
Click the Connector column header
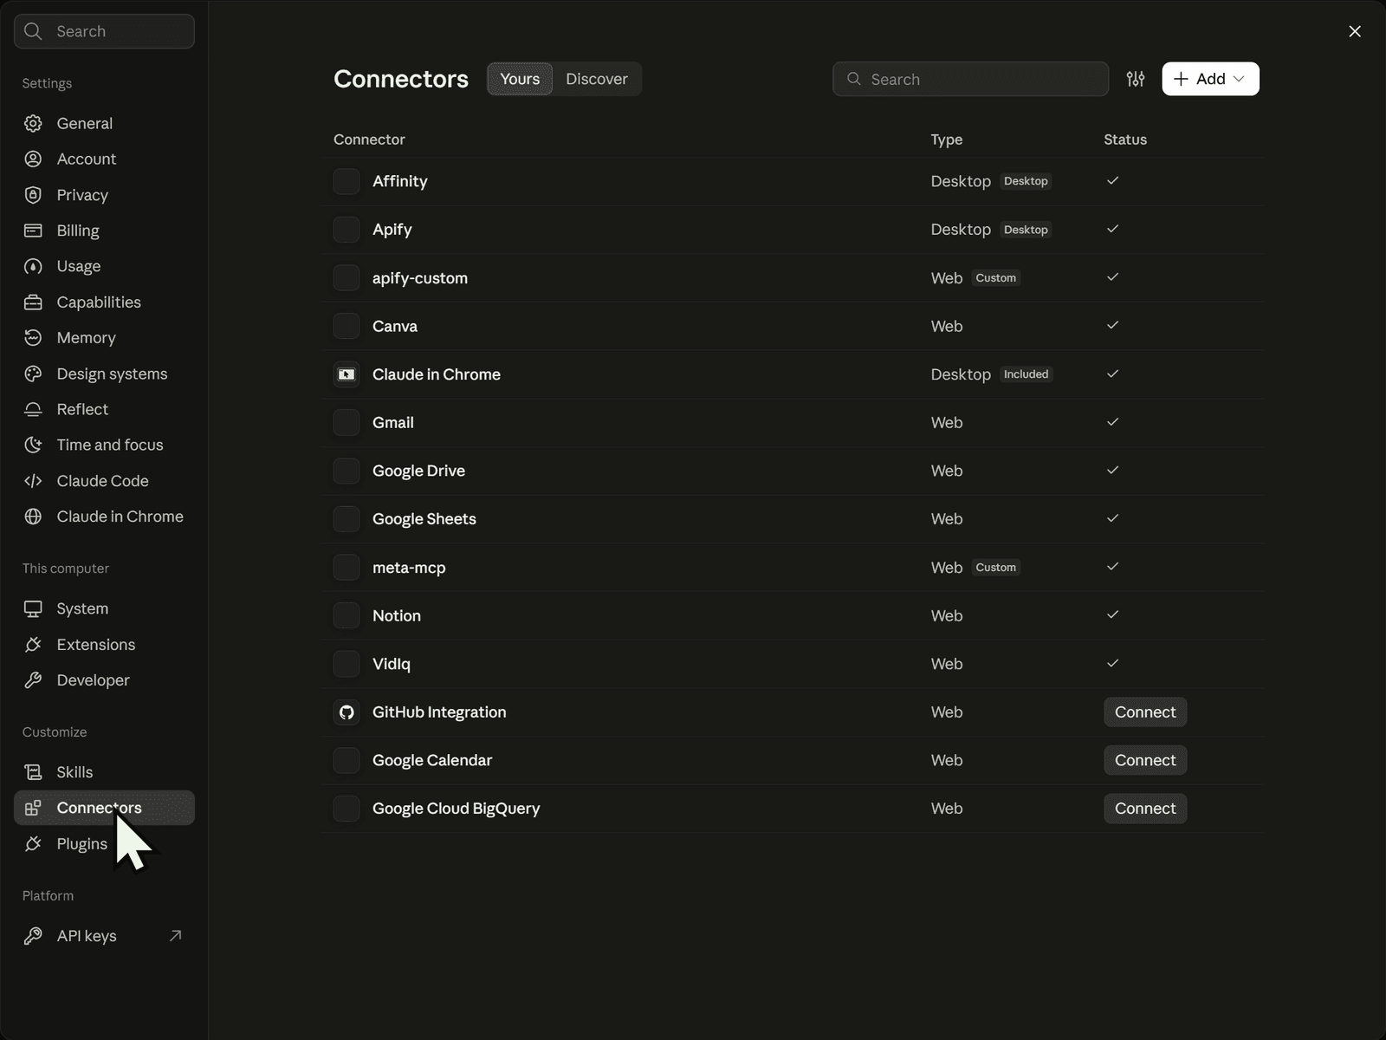coord(369,140)
